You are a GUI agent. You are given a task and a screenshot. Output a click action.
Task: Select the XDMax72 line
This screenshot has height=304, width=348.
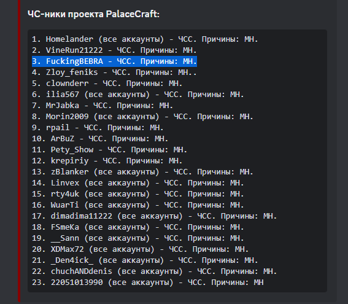pos(141,249)
